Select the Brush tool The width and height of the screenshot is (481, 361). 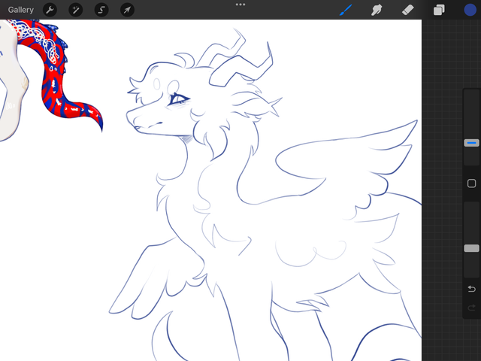(x=346, y=10)
